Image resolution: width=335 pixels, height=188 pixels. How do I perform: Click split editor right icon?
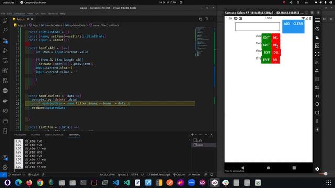click(206, 19)
